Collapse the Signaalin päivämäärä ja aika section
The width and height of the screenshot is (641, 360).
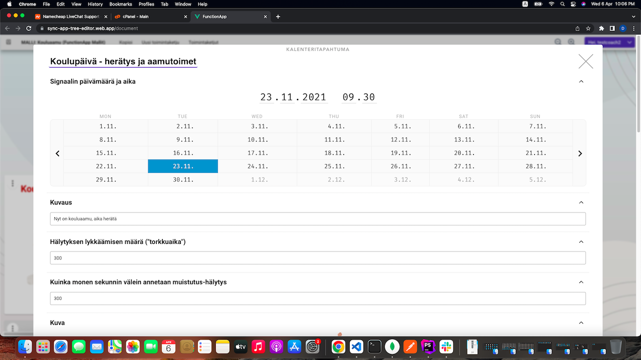pyautogui.click(x=581, y=81)
